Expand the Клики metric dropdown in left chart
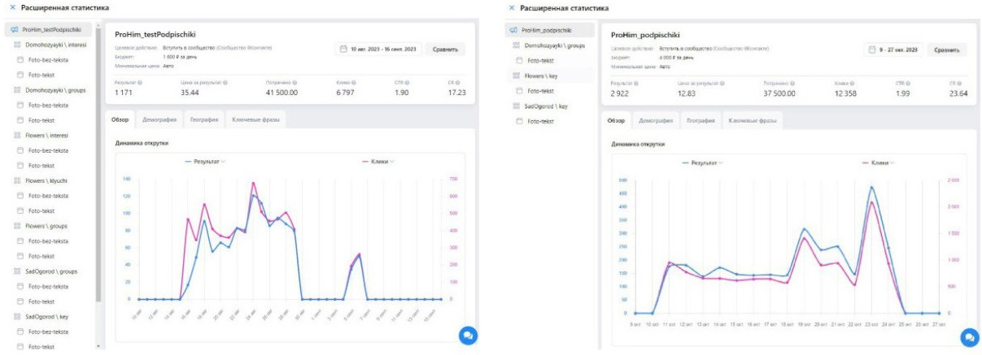 393,162
